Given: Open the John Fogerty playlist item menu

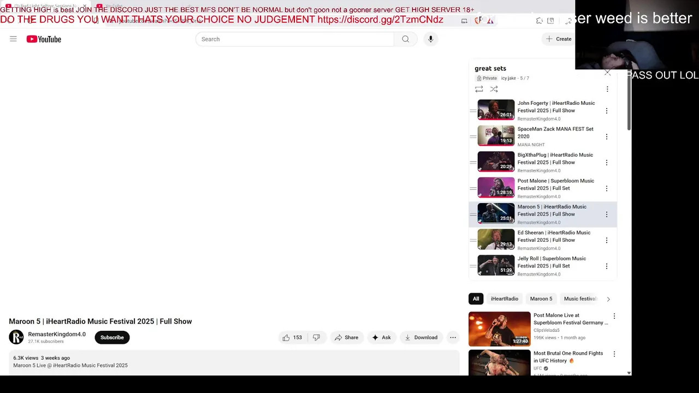Looking at the screenshot, I should pyautogui.click(x=606, y=111).
